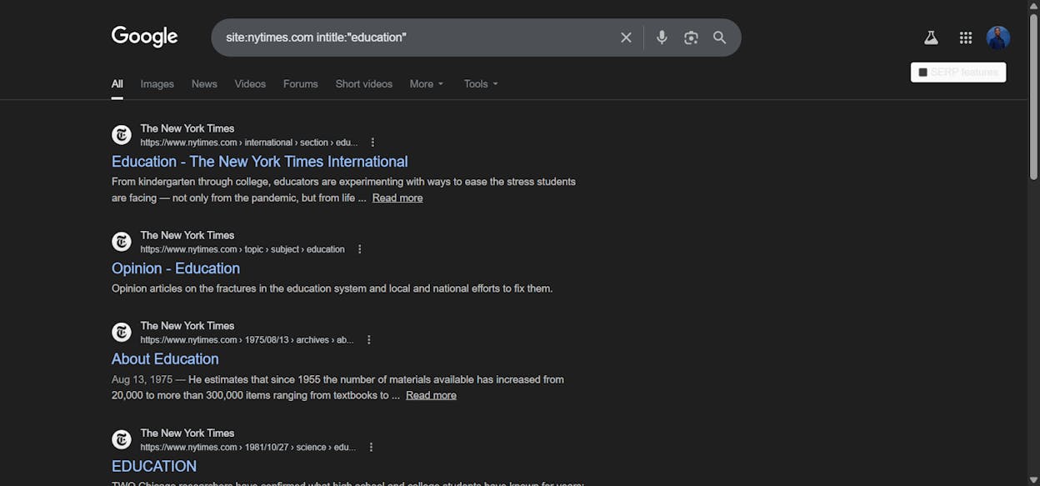Open the EDUCATION 1981 result title
This screenshot has width=1040, height=486.
[x=154, y=467]
